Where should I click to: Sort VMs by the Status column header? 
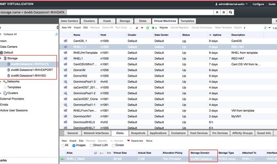[186, 35]
